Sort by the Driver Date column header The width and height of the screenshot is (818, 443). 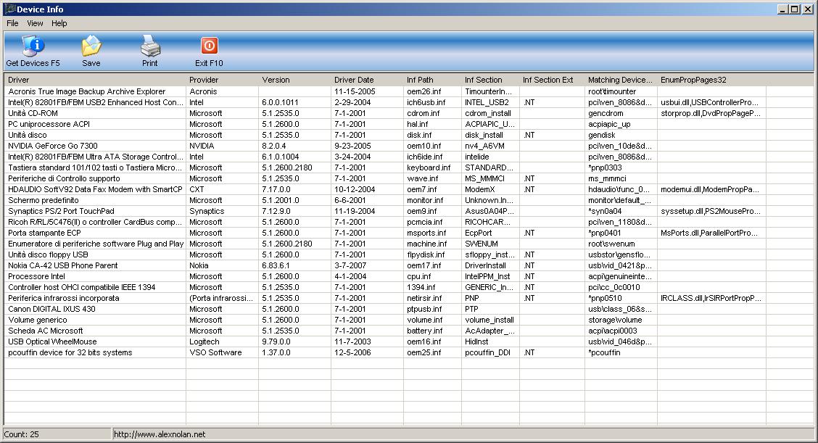coord(367,80)
